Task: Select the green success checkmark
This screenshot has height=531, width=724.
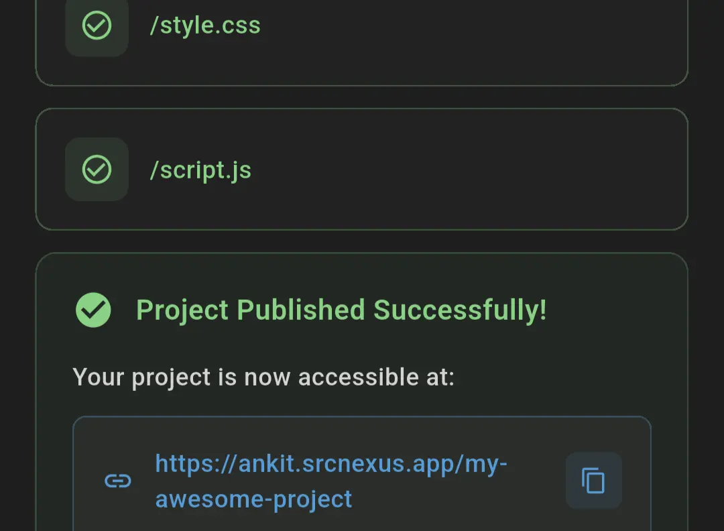Action: point(93,310)
